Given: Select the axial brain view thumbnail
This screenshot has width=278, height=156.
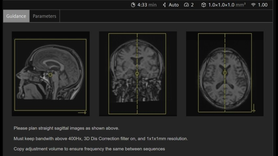Looking at the screenshot, I should point(225,74).
